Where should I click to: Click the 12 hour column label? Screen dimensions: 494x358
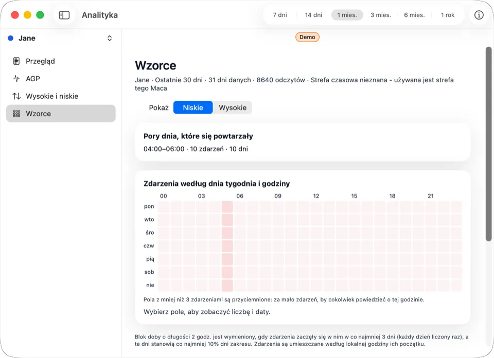[316, 196]
